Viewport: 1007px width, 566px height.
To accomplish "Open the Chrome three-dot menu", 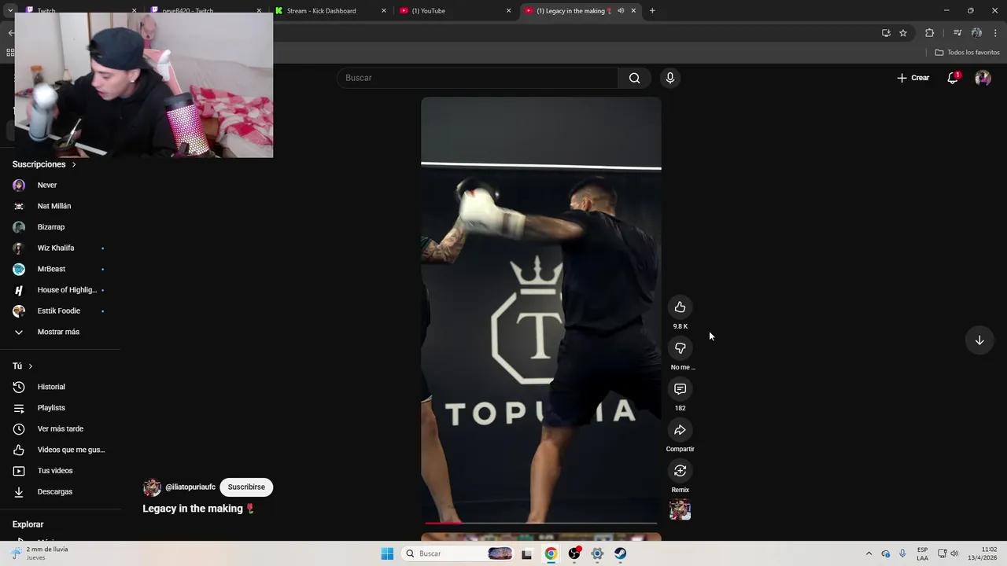I will [x=995, y=33].
